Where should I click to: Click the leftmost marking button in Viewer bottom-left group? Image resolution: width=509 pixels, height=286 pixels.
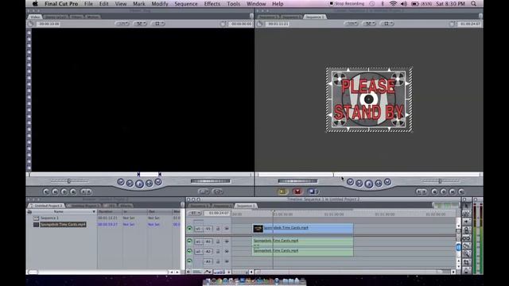coord(46,191)
